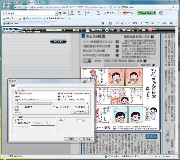
Task: Go to next page arrow in NetView
Action: click(x=64, y=30)
